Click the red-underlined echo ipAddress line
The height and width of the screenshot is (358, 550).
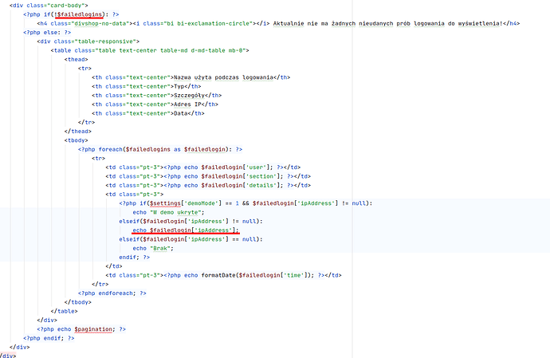point(186,230)
